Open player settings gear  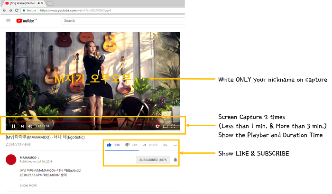(x=157, y=126)
